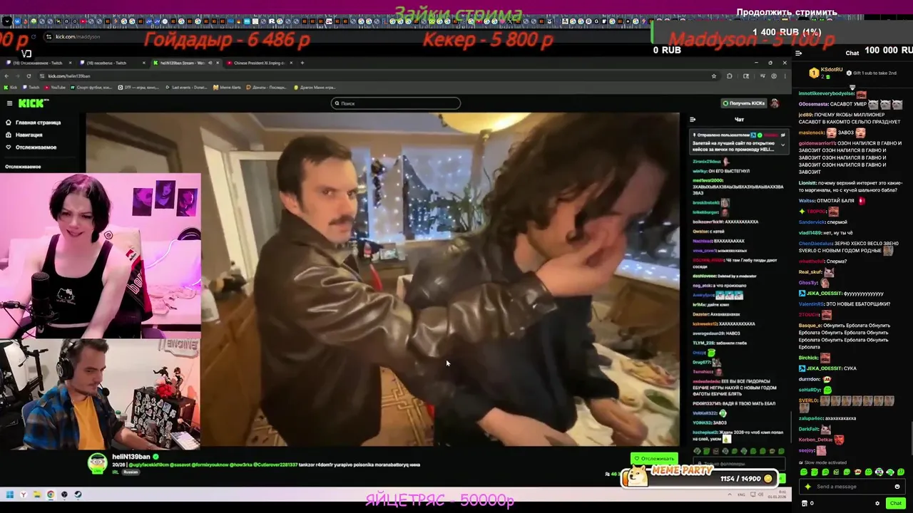Open the Windows Start button
913x513 pixels.
(x=10, y=494)
